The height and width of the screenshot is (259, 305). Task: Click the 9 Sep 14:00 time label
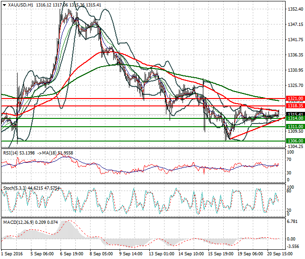point(131,254)
